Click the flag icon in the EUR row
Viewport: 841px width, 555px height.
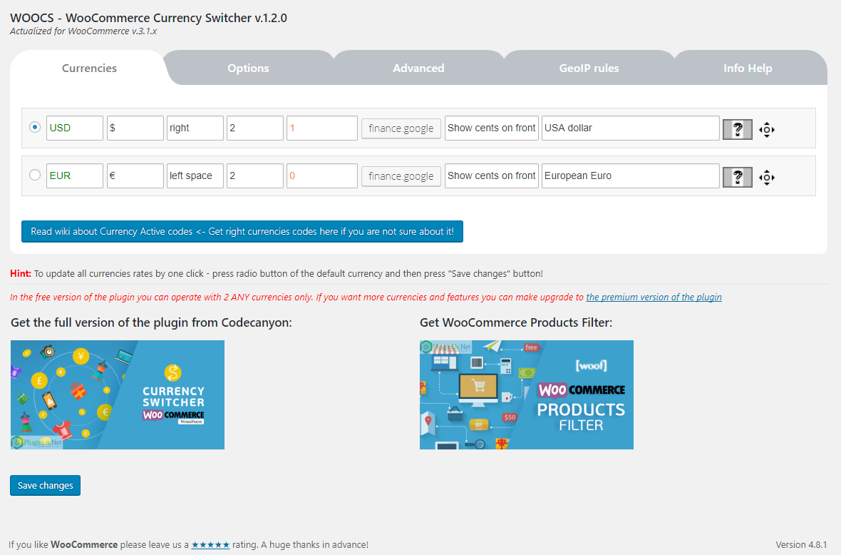tap(738, 177)
